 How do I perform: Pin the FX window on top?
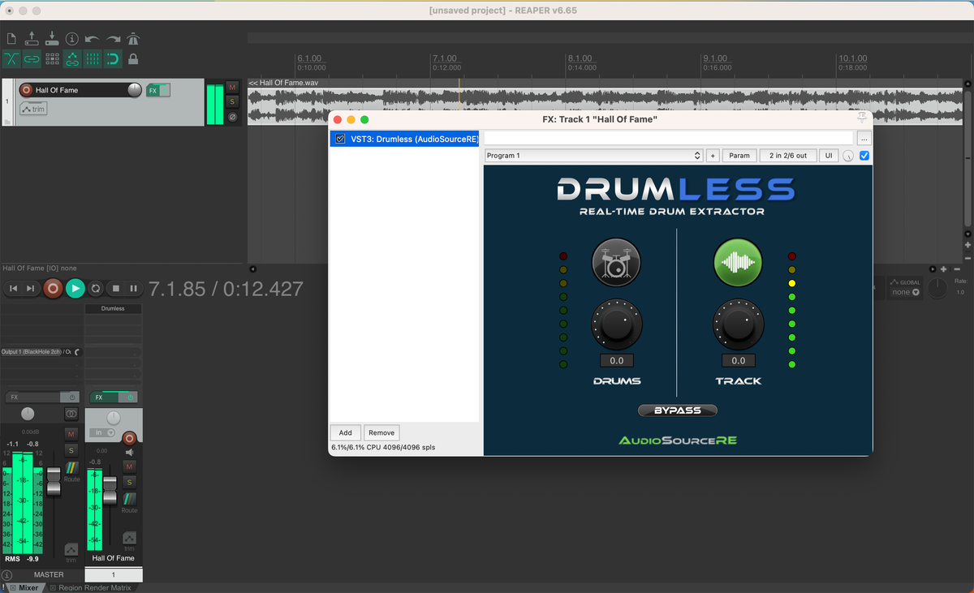[x=862, y=119]
